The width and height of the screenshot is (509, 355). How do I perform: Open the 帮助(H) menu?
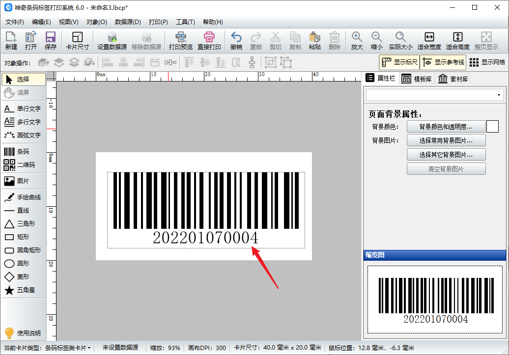click(x=213, y=22)
